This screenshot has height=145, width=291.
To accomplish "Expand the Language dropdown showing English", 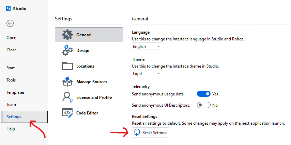I will 147,47.
